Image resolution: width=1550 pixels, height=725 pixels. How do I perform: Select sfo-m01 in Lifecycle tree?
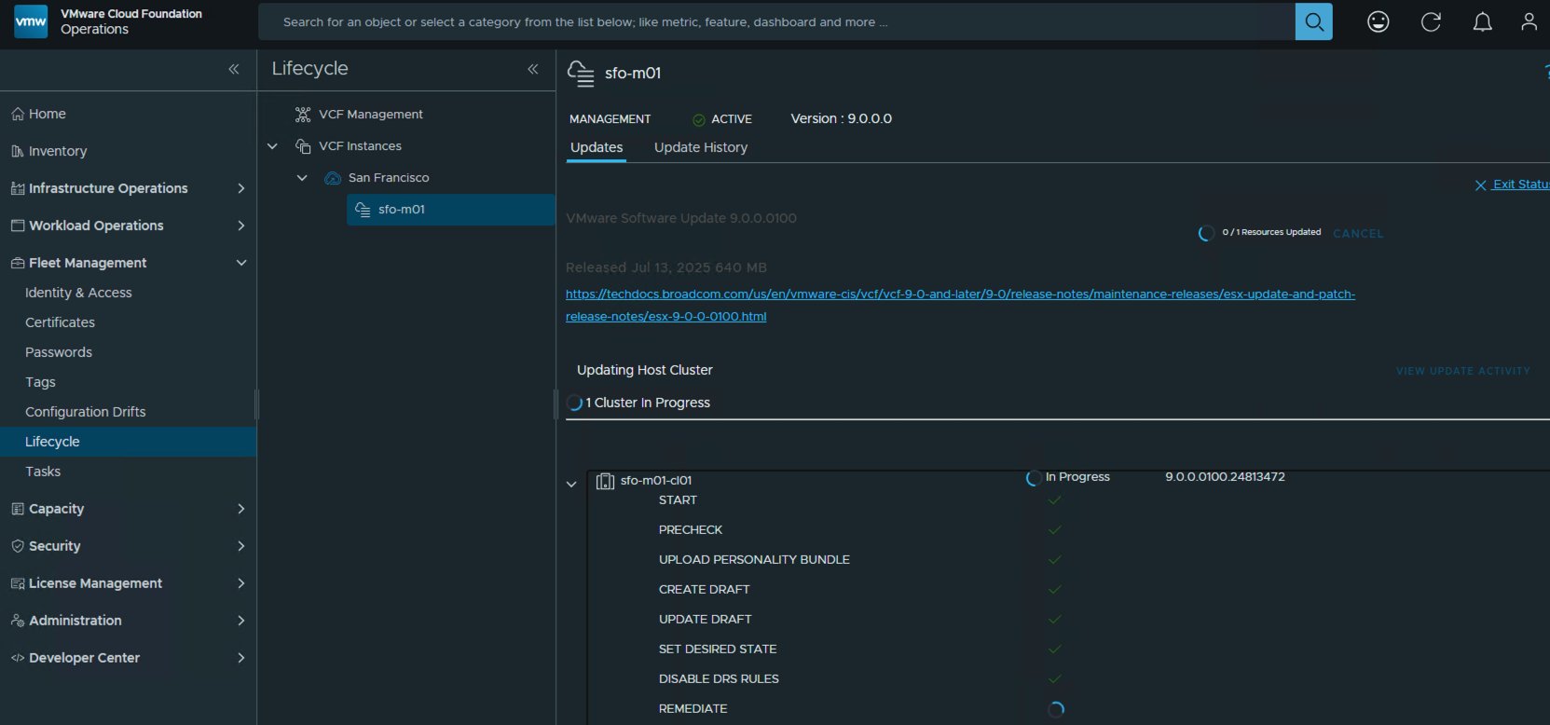coord(451,210)
